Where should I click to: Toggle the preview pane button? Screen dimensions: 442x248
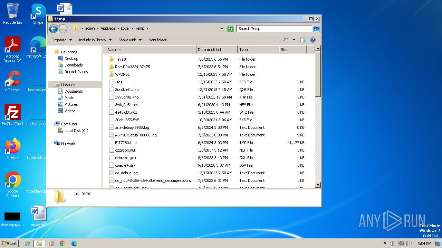pos(303,40)
